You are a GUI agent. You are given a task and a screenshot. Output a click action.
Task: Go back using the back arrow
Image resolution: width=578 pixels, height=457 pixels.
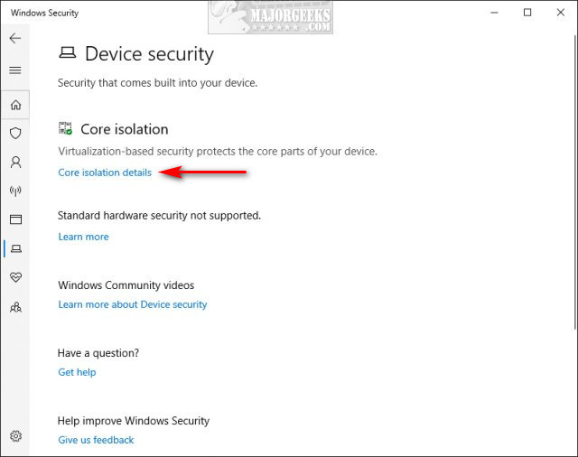(14, 39)
